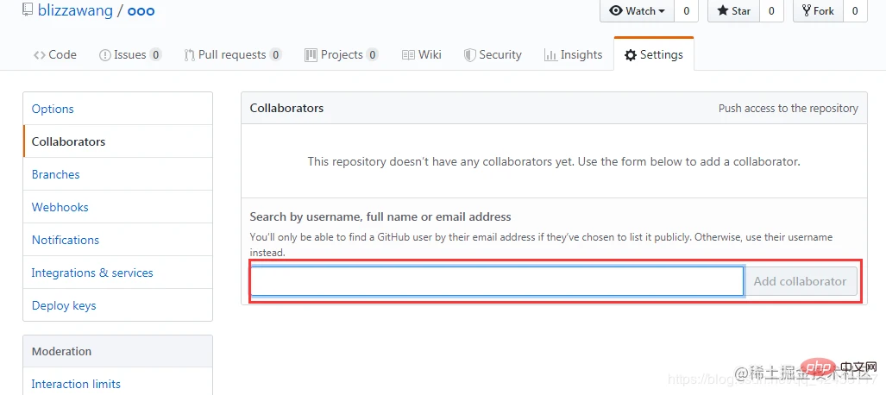Click the Security shield icon

pos(469,54)
